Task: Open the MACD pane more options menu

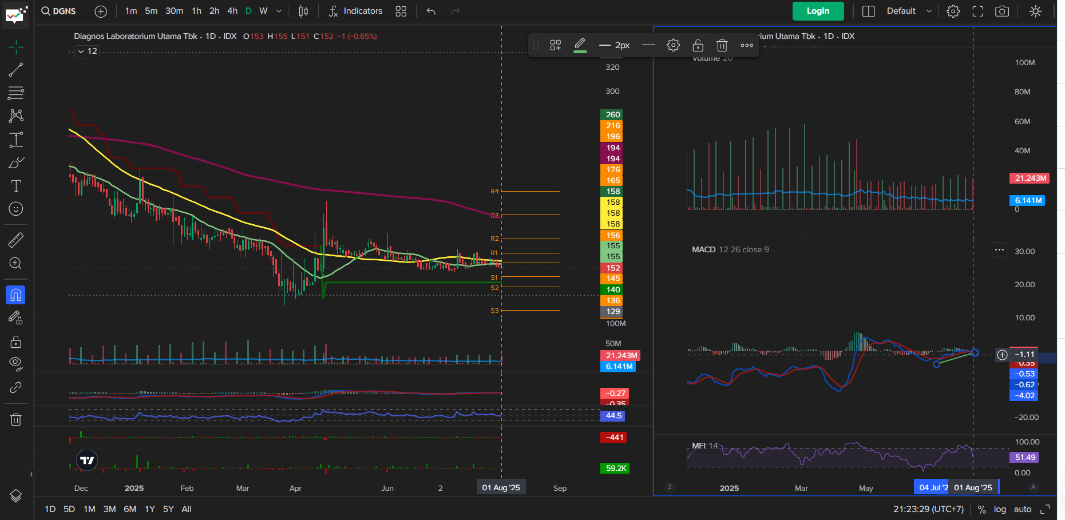Action: pos(999,250)
